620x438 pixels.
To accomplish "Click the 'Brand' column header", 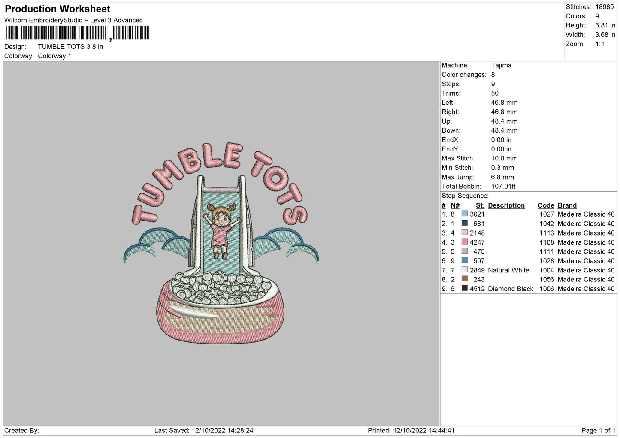I will 567,205.
